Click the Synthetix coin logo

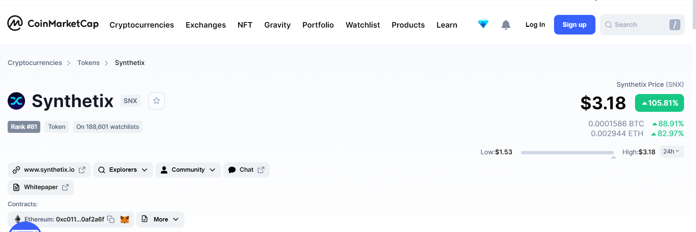pos(16,101)
